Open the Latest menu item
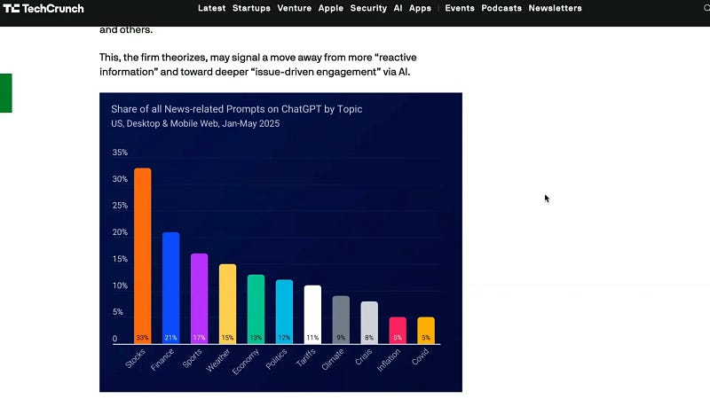 point(211,8)
